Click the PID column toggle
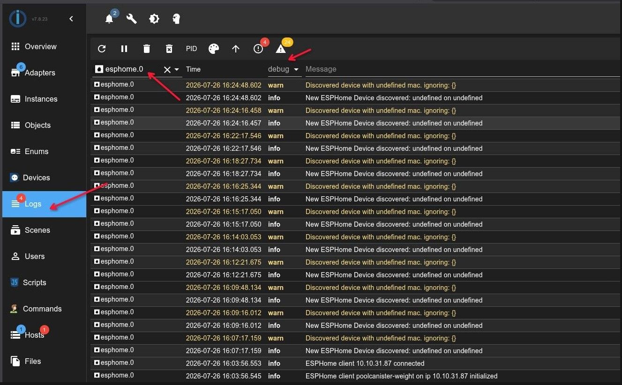Screen dimensions: 622x385 (x=191, y=49)
